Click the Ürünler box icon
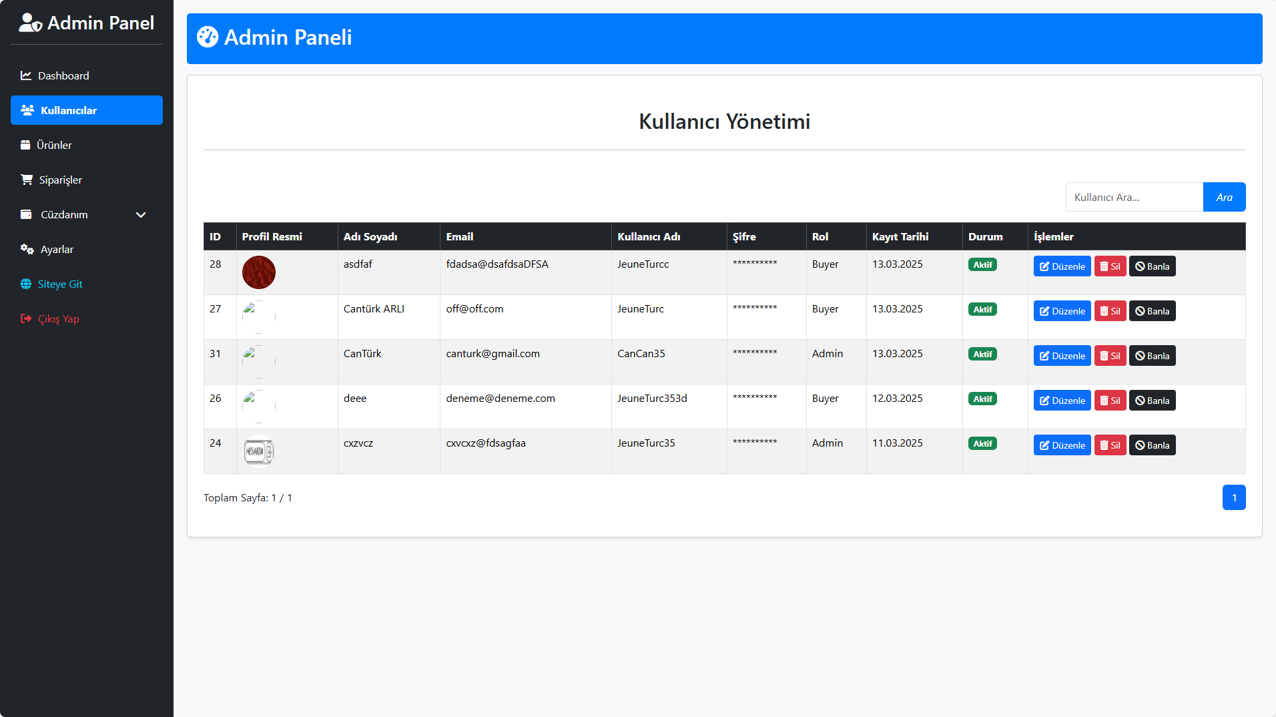The width and height of the screenshot is (1276, 717). point(25,145)
